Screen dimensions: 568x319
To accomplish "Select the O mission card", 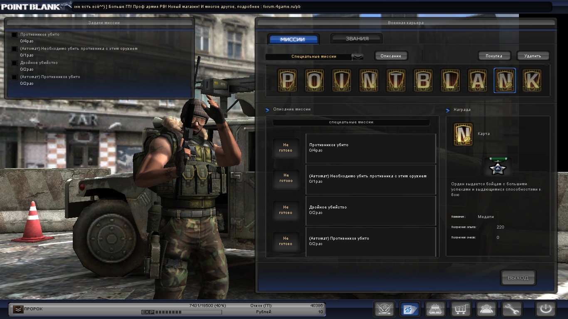I will (x=315, y=80).
